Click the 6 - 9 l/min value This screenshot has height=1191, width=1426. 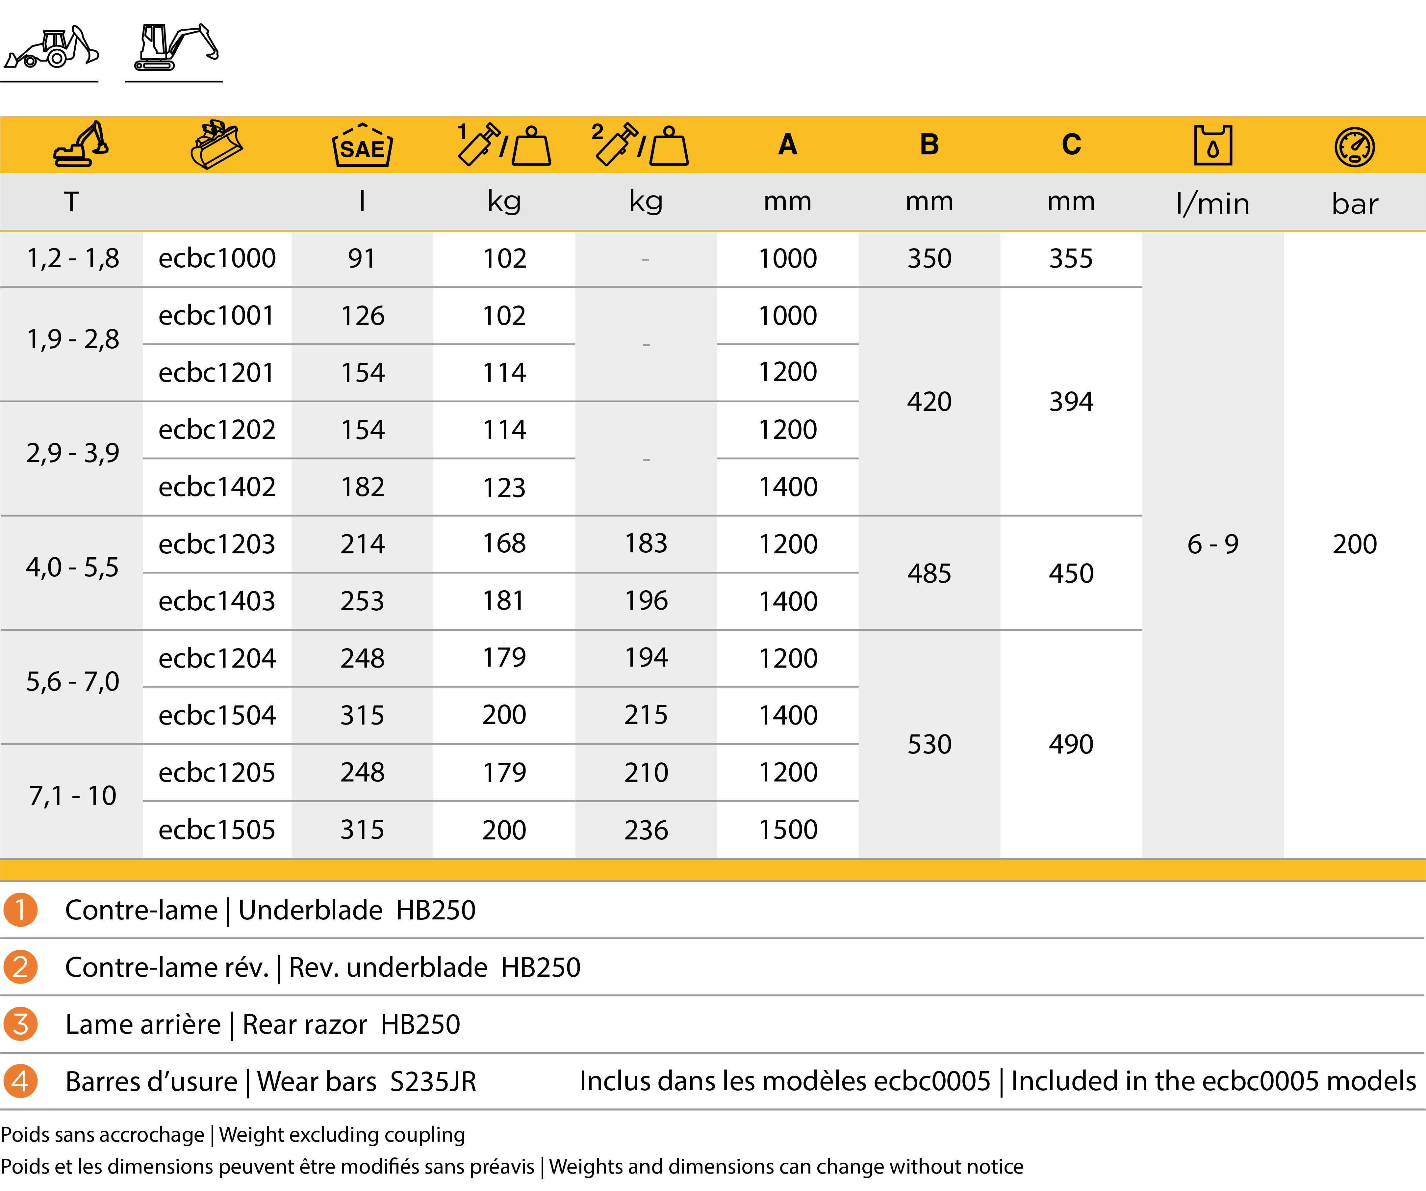coord(1213,543)
